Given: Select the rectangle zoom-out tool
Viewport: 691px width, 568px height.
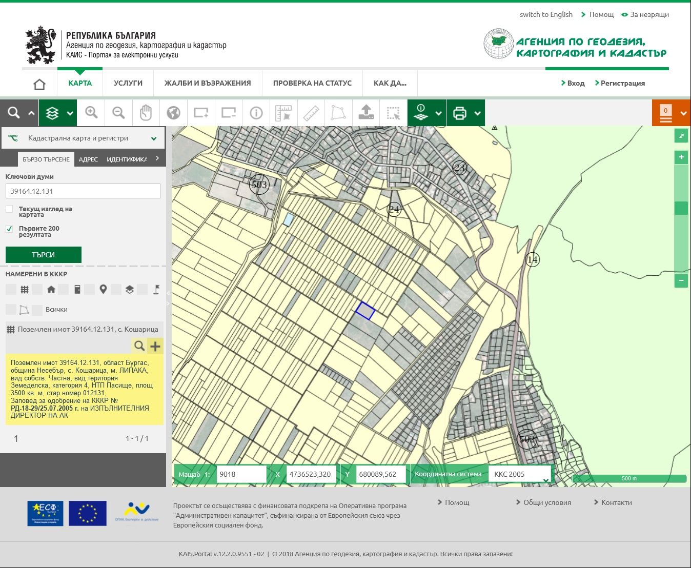Looking at the screenshot, I should pyautogui.click(x=229, y=113).
